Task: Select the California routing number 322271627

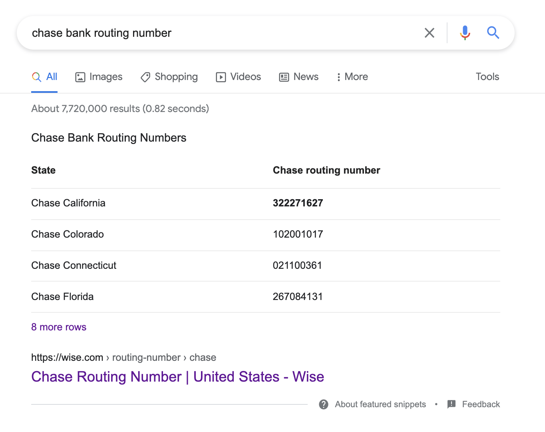Action: click(x=298, y=203)
